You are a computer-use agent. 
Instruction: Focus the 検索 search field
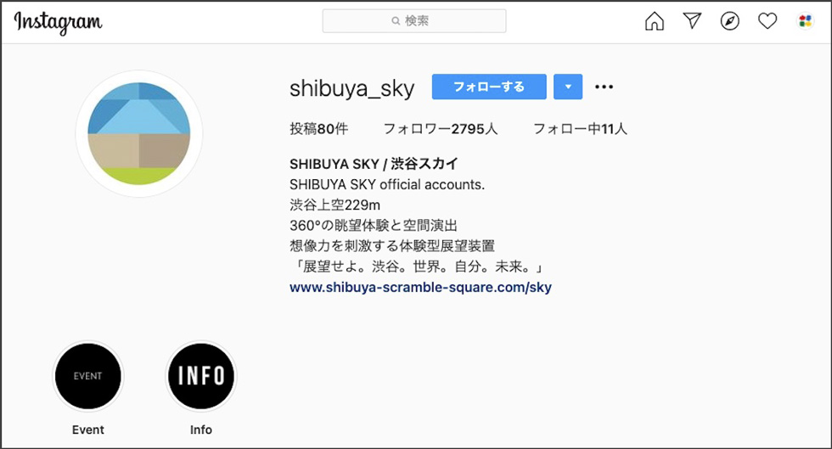pyautogui.click(x=414, y=20)
